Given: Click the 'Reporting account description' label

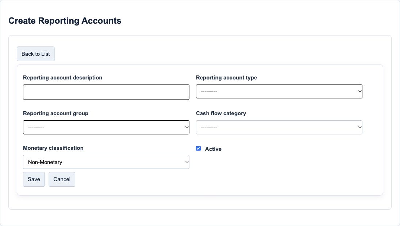Looking at the screenshot, I should [62, 78].
